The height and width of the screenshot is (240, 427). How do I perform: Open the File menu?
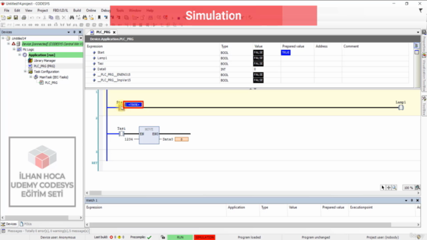(7, 11)
